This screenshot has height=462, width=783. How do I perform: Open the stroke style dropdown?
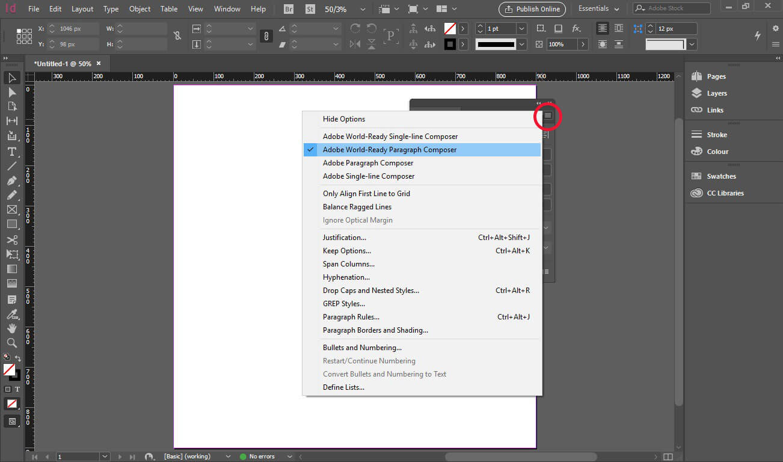pos(522,45)
